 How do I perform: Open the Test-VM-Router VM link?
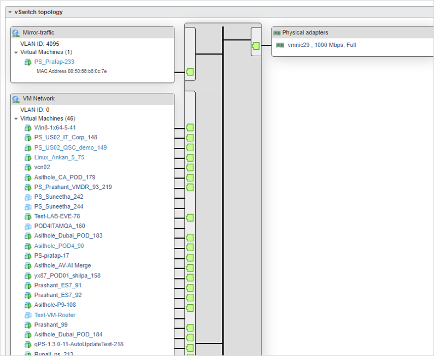55,315
